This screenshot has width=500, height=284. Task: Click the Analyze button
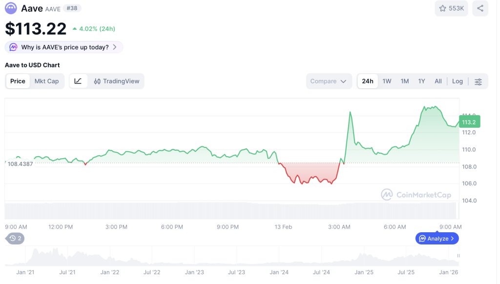point(437,238)
